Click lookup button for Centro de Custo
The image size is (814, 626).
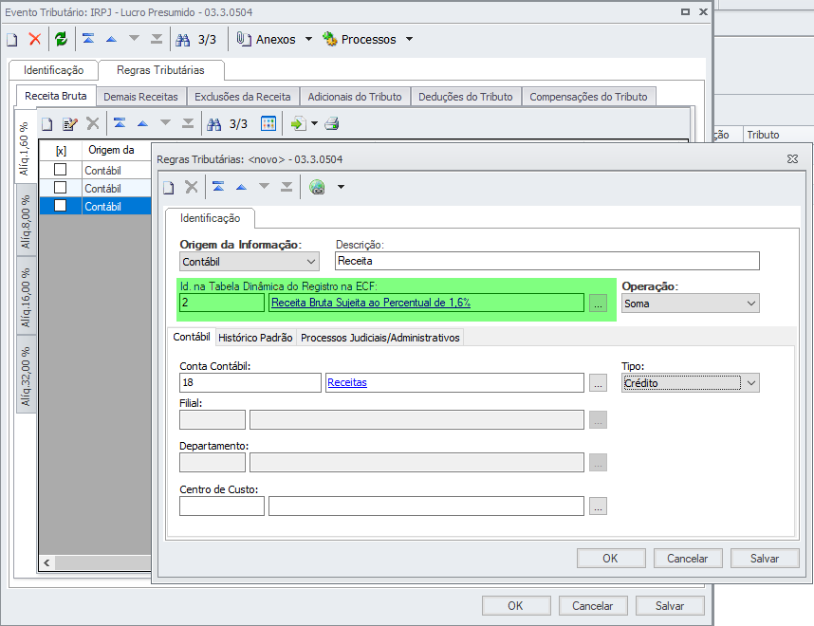point(598,506)
